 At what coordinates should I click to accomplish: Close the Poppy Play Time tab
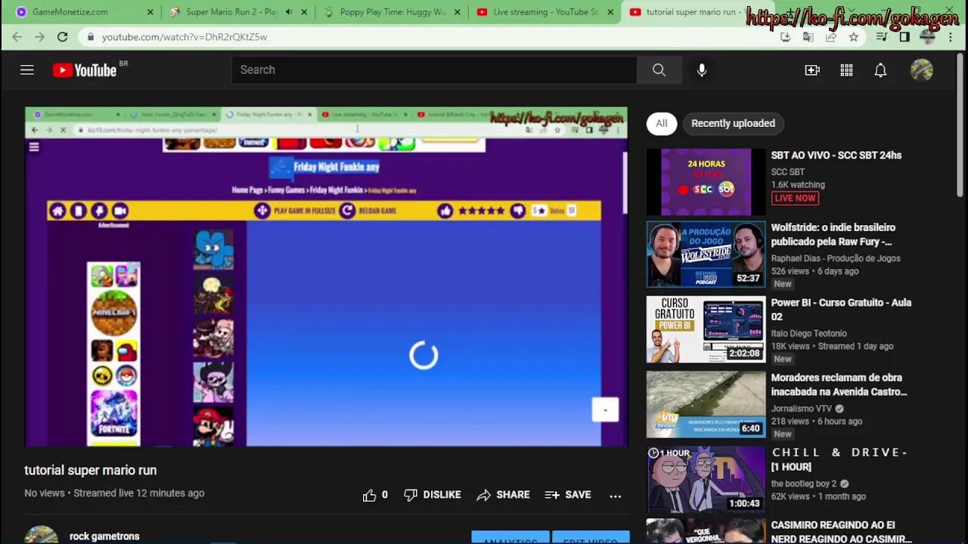pyautogui.click(x=458, y=12)
